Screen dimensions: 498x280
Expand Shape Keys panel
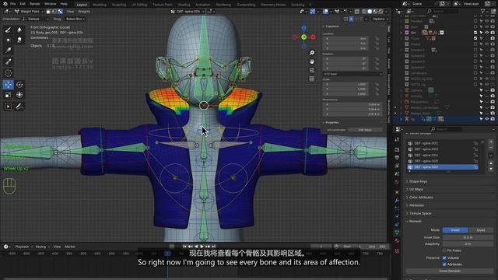click(418, 181)
